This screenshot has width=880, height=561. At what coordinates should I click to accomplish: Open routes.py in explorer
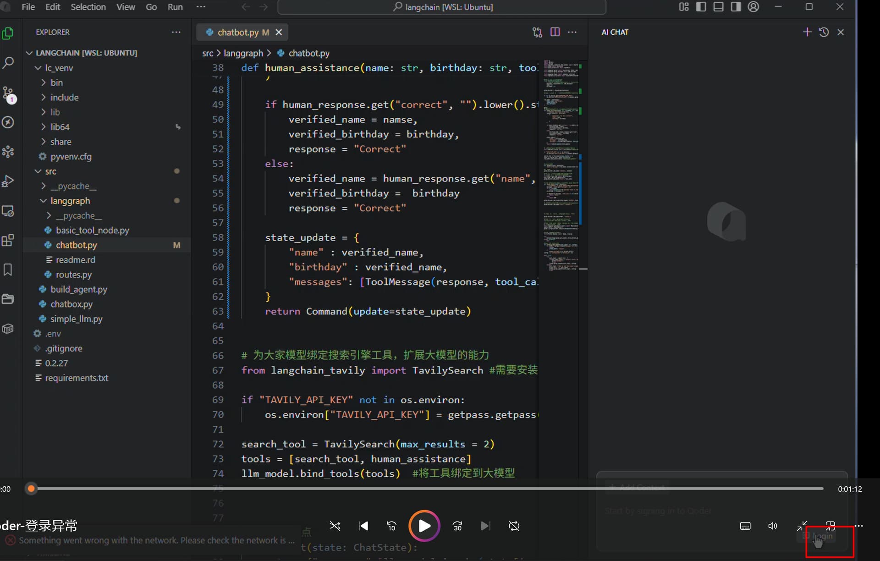tap(73, 275)
